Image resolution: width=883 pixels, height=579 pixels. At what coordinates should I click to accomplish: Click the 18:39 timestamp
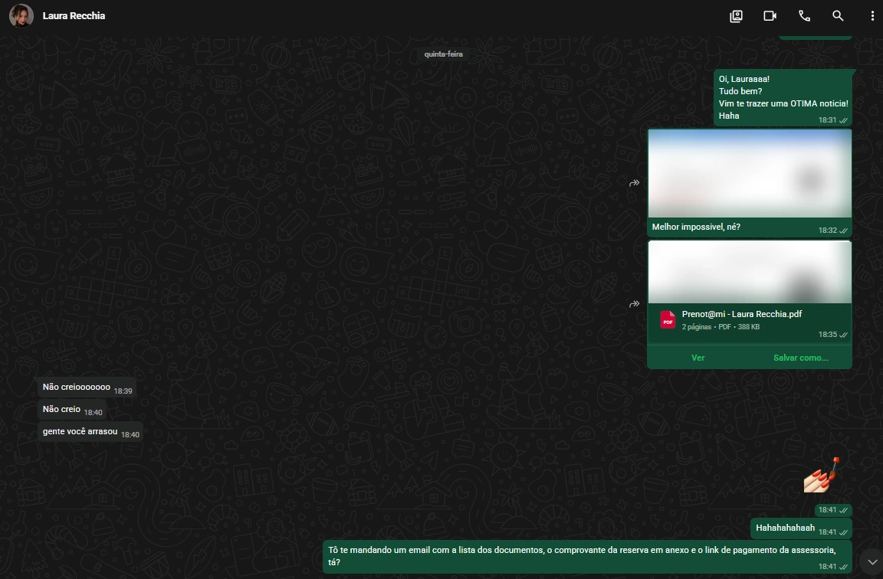click(x=123, y=391)
